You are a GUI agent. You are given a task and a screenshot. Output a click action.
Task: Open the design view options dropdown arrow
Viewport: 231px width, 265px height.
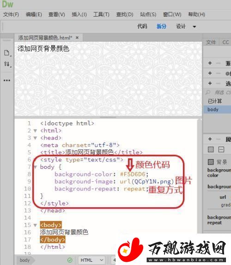(195, 27)
